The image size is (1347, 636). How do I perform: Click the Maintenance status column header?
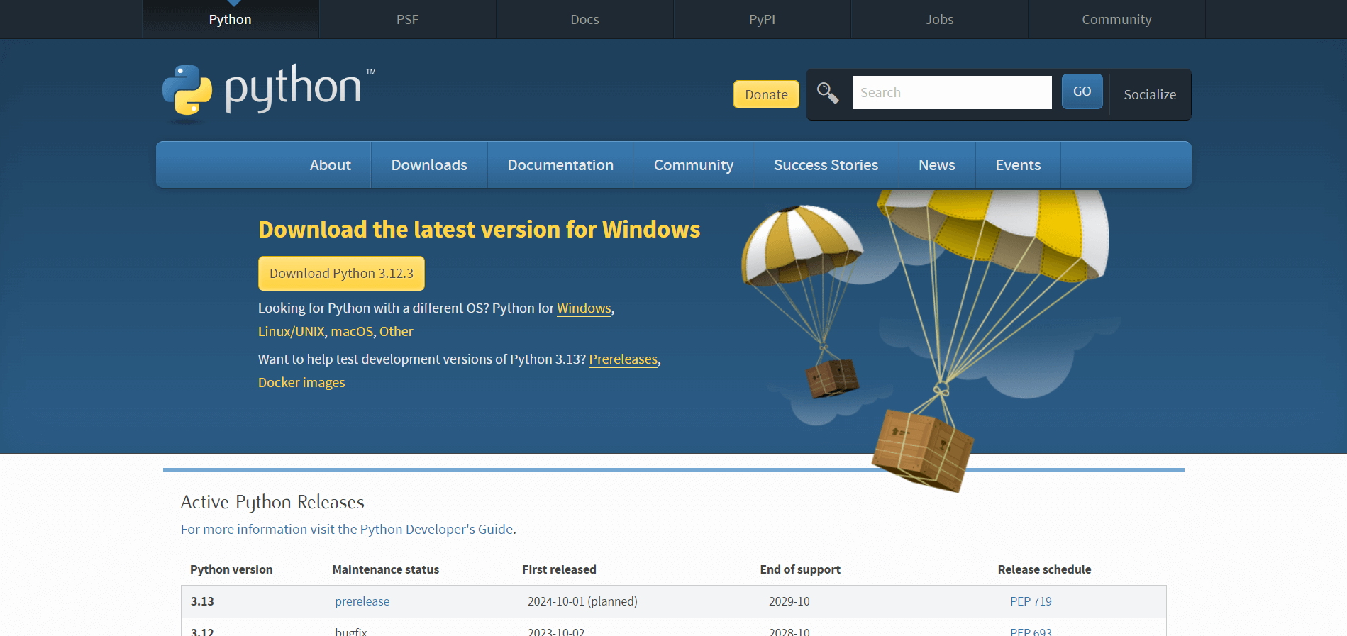[x=385, y=569]
